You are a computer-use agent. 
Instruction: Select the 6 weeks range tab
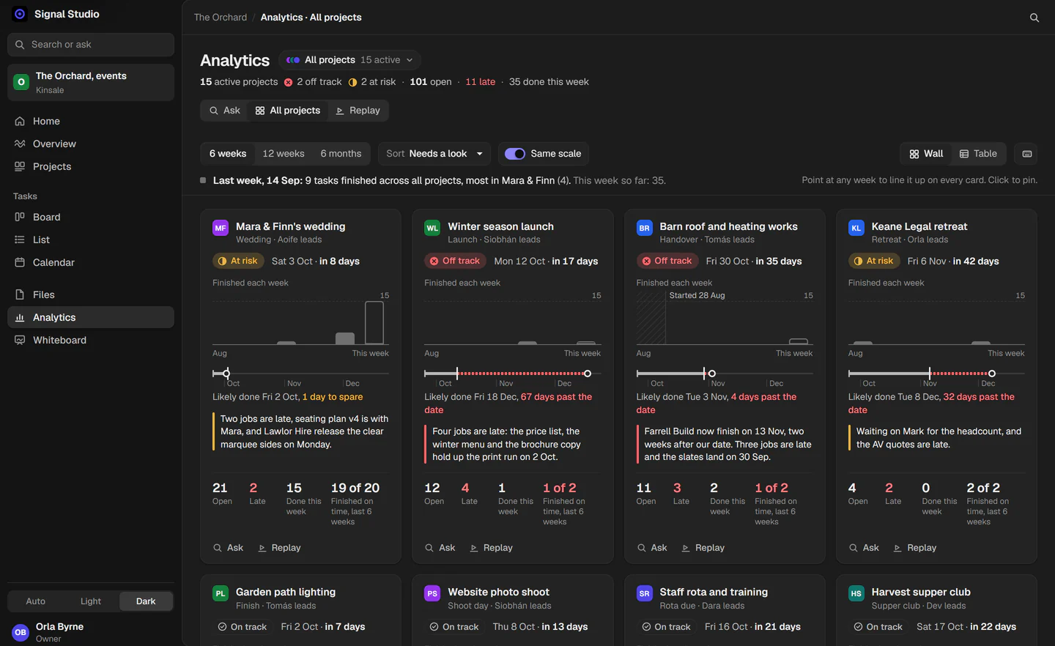click(x=228, y=154)
